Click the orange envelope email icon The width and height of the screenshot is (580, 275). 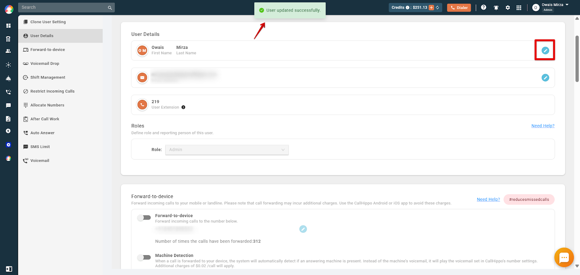142,78
